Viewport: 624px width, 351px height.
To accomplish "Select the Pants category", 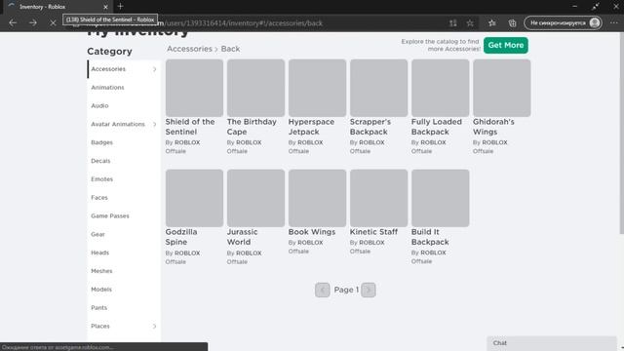I will pyautogui.click(x=98, y=308).
